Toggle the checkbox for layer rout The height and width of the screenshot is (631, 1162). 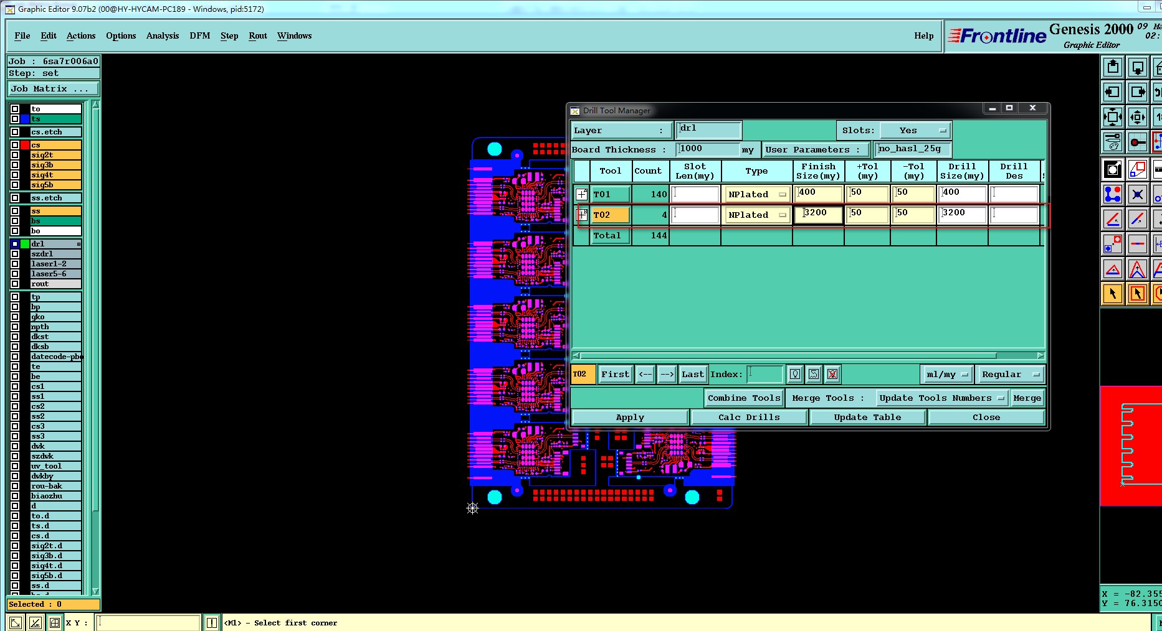click(15, 284)
